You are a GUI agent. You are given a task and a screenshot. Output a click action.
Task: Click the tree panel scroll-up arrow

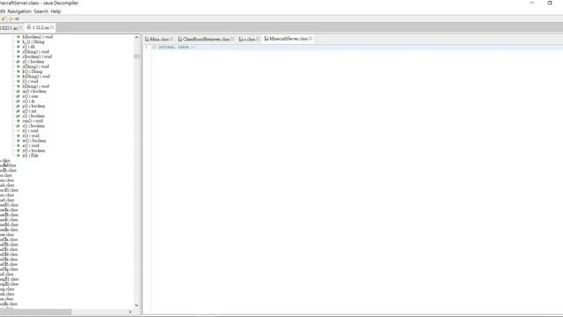(x=136, y=37)
